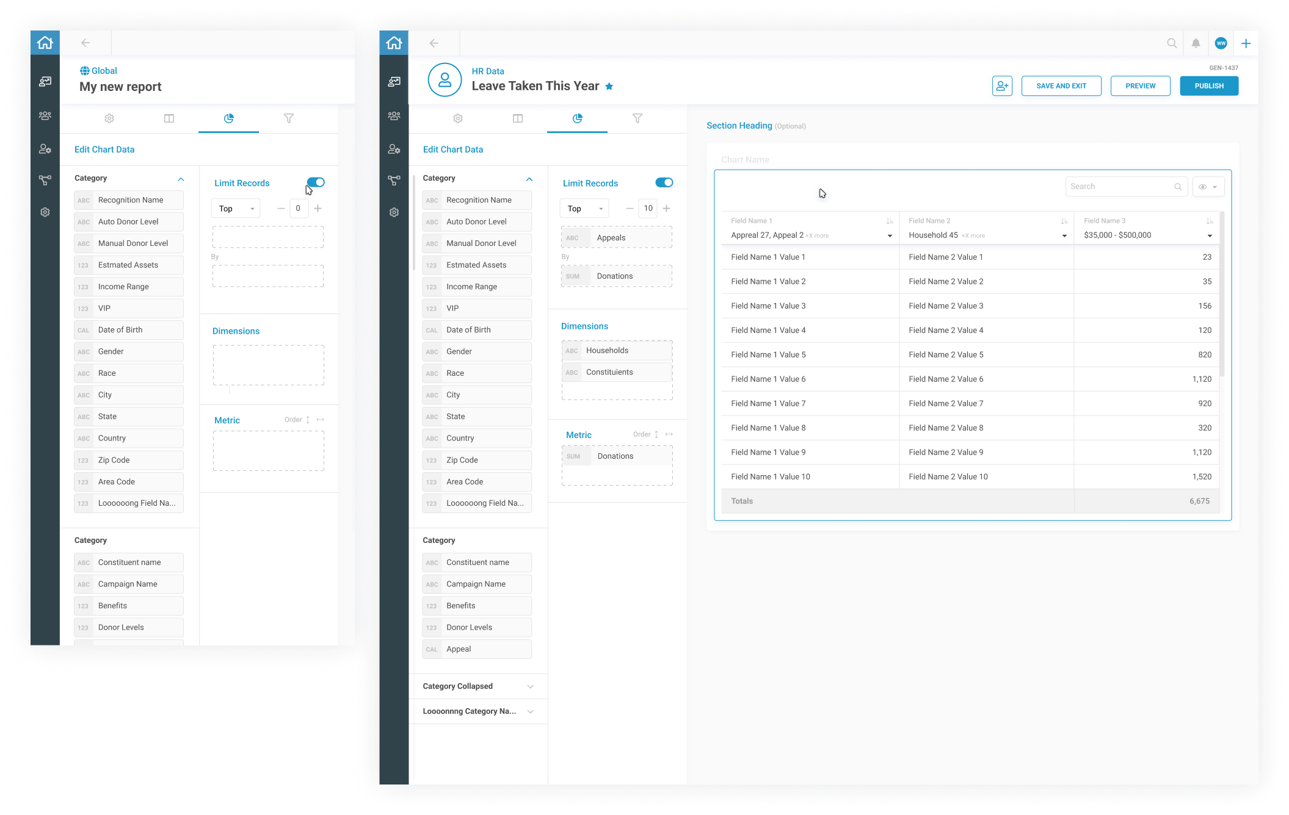Click the home icon in the right window
1289x815 pixels.
tap(394, 43)
